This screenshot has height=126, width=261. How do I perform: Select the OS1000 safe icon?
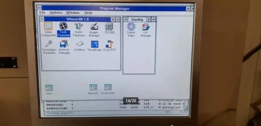(109, 27)
